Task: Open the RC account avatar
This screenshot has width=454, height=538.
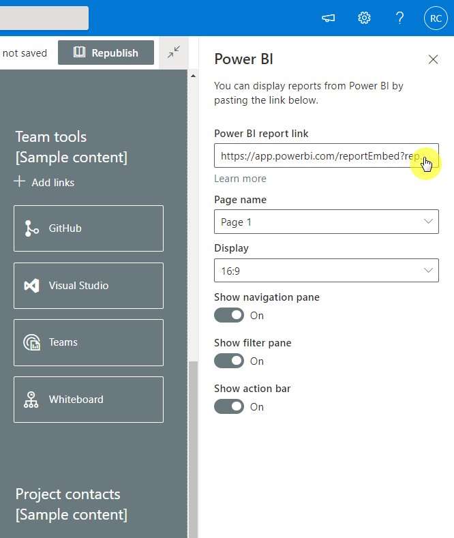Action: 436,18
